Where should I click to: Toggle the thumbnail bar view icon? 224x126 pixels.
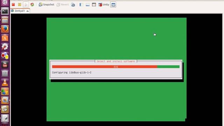pyautogui.click(x=87, y=5)
